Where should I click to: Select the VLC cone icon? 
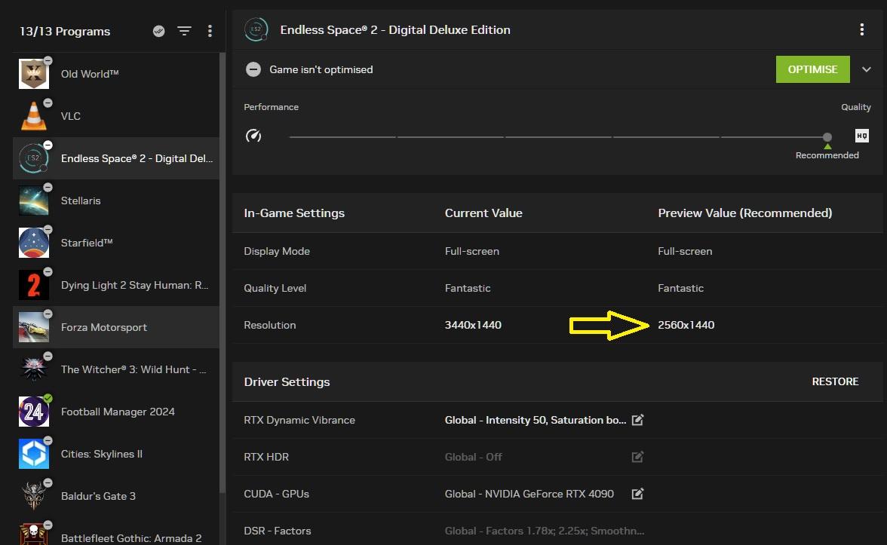click(x=33, y=116)
